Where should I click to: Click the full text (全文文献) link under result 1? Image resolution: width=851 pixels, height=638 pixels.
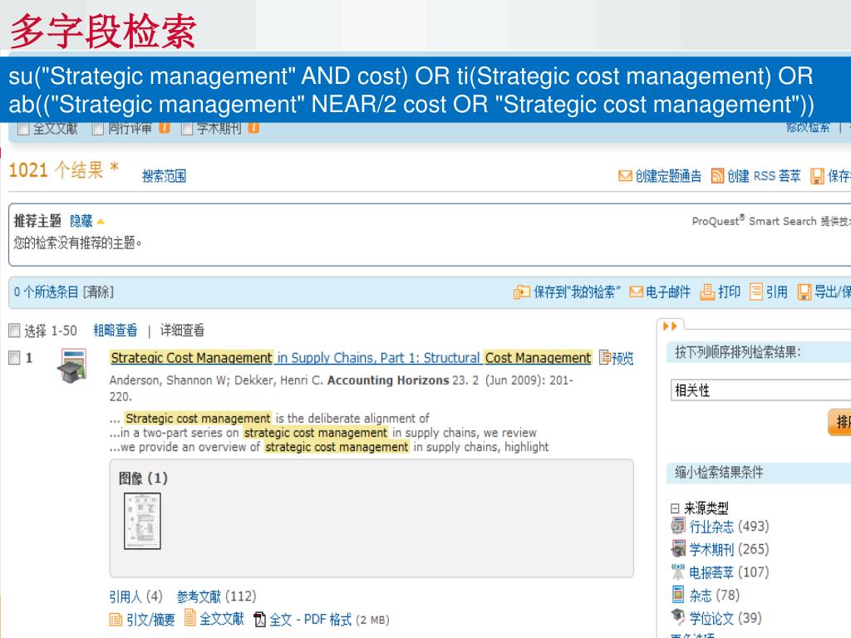(x=221, y=618)
